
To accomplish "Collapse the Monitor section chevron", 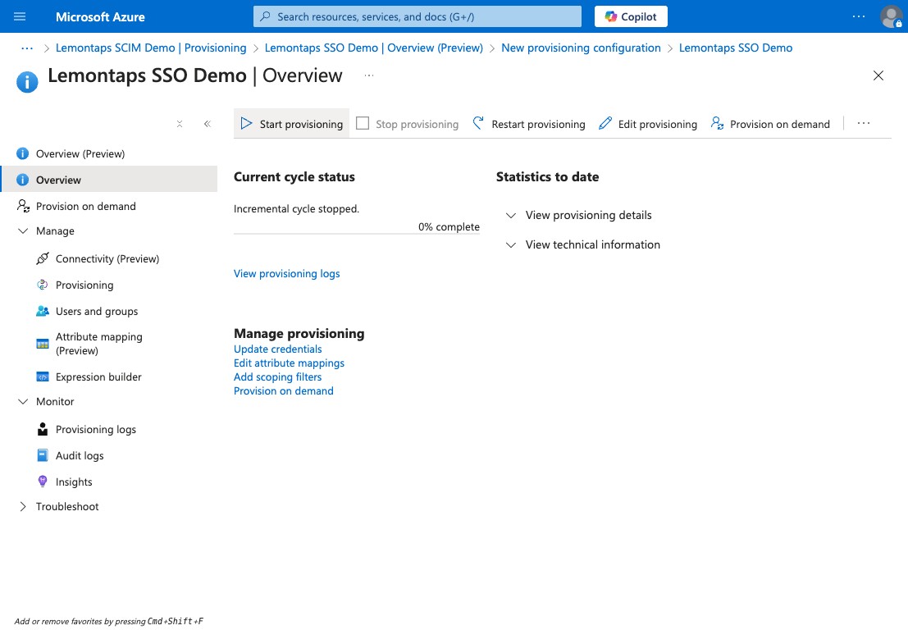I will click(x=23, y=401).
